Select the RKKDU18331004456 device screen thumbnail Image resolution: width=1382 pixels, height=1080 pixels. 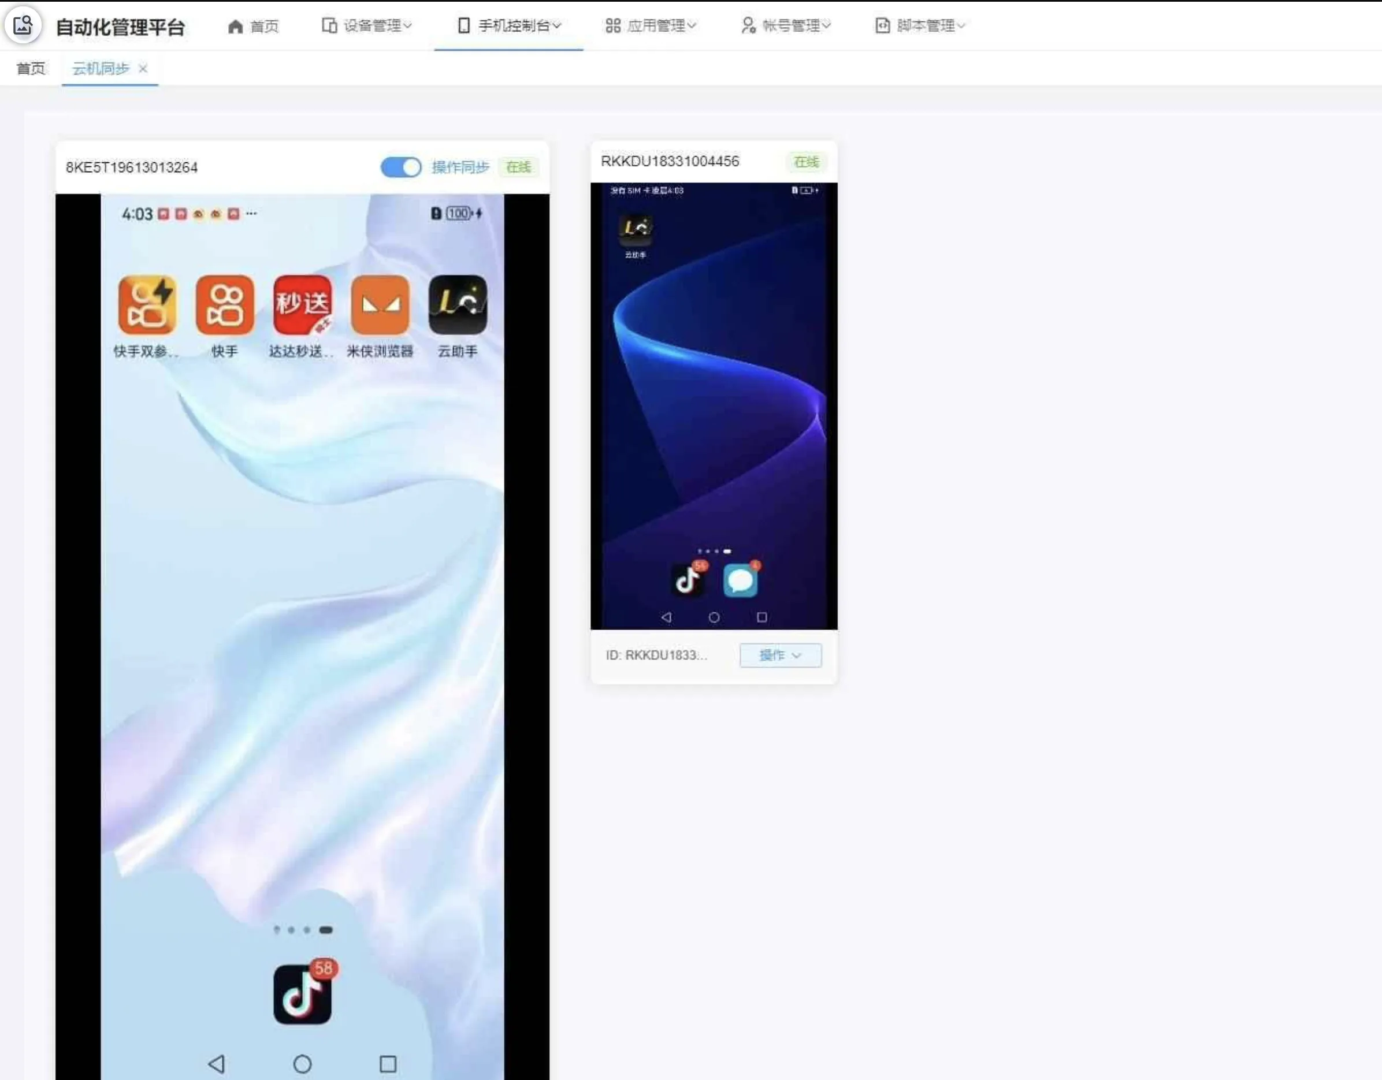714,405
